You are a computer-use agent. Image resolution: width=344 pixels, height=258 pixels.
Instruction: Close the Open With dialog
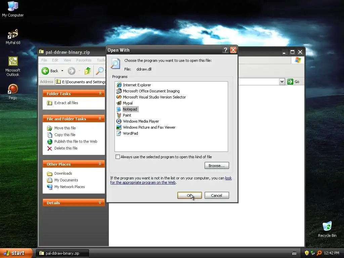click(x=233, y=50)
